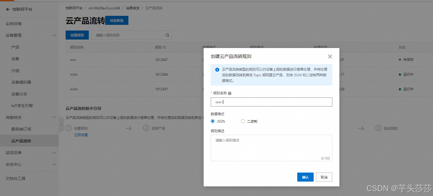The width and height of the screenshot is (433, 196).
Task: Select the JSON data format radio
Action: (213, 121)
